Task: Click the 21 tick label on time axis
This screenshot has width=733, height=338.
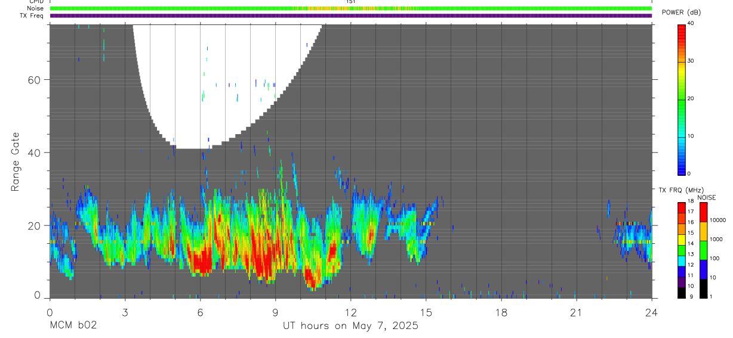Action: (577, 312)
